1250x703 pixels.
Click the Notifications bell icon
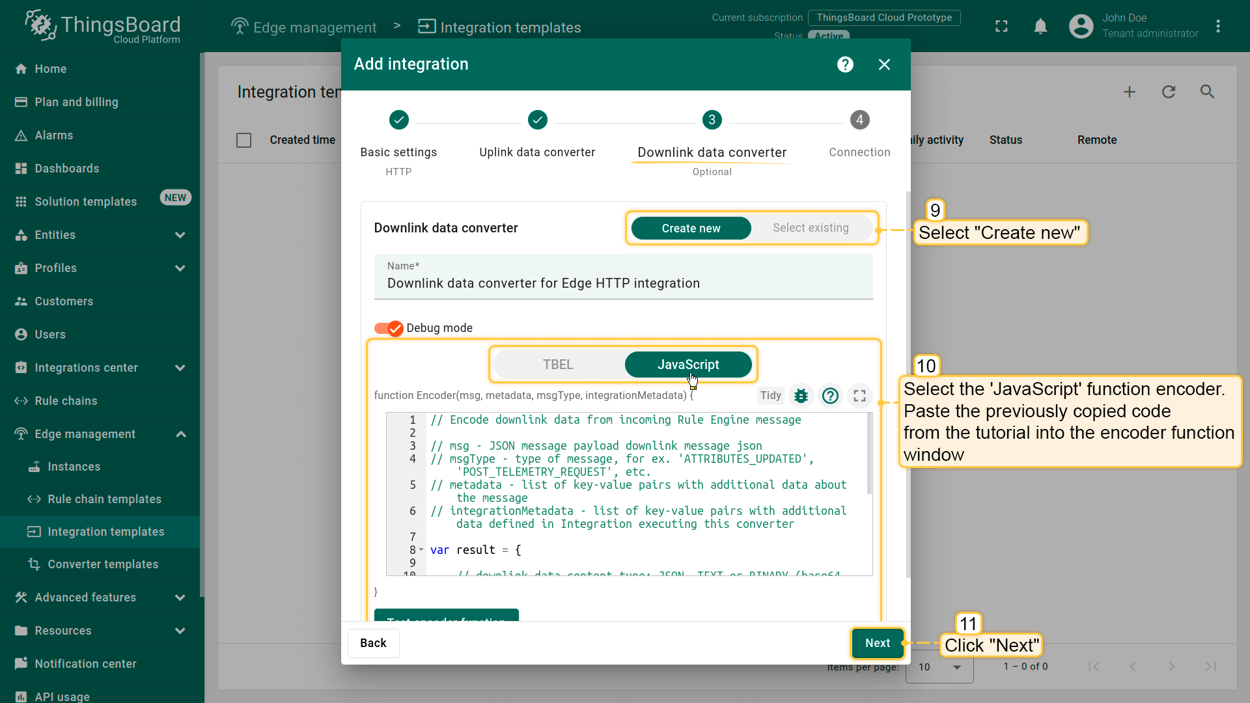coord(1042,26)
